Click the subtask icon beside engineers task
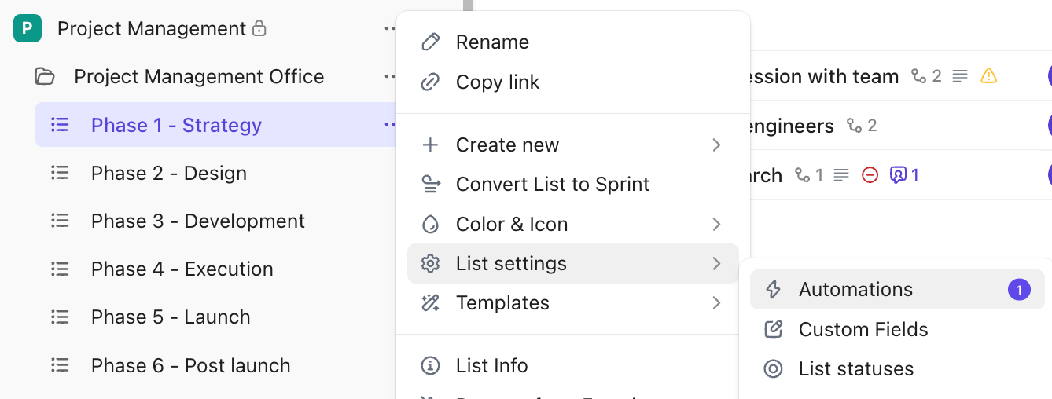Screen dimensions: 1052x399 coord(854,126)
